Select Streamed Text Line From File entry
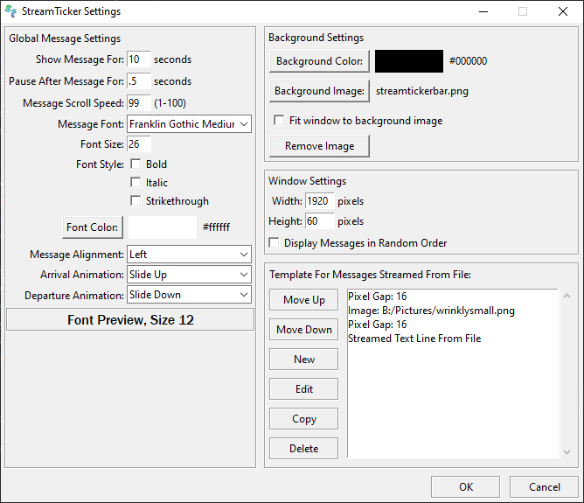 click(x=414, y=339)
